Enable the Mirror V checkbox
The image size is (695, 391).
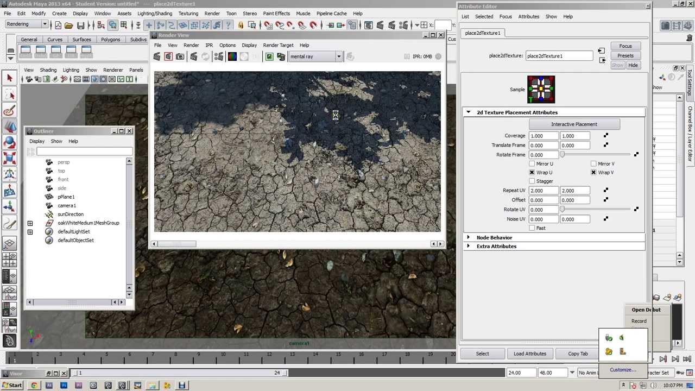click(x=593, y=163)
